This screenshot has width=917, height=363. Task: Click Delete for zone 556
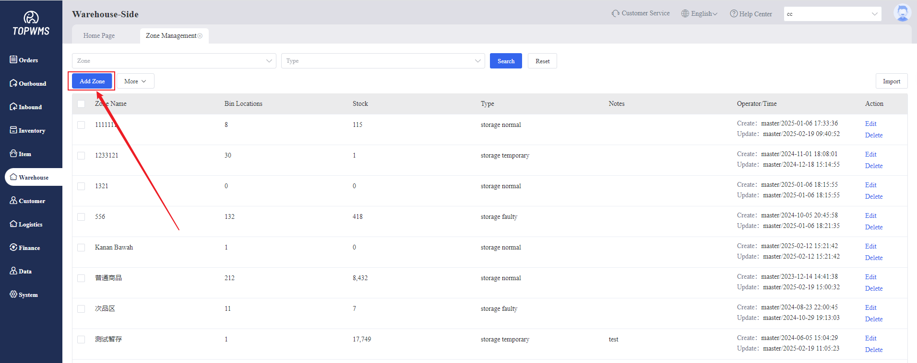(873, 227)
